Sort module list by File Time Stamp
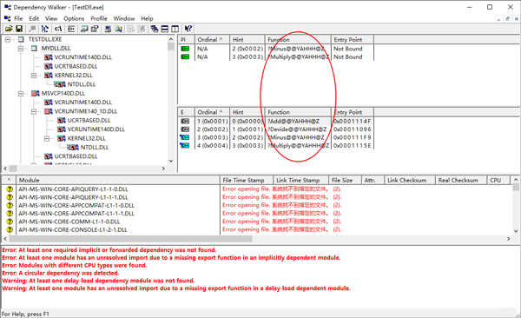Screen dimensions: 521x318 point(247,180)
